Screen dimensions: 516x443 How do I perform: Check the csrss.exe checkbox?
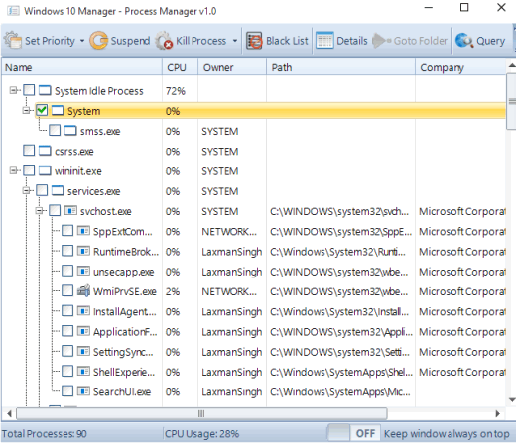pyautogui.click(x=29, y=151)
